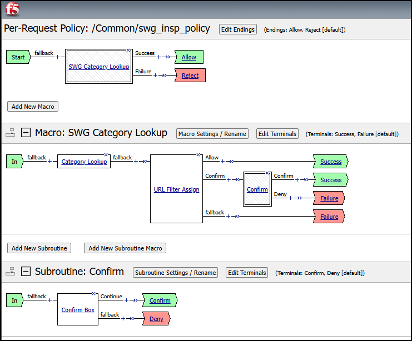Open SWG Category Lookup macro link

pos(99,67)
